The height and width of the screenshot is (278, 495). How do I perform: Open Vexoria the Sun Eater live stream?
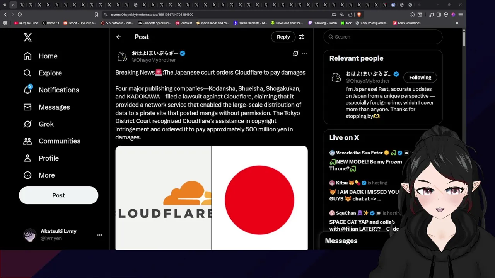click(x=365, y=161)
